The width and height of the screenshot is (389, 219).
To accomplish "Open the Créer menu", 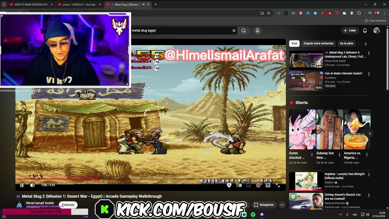I will click(x=350, y=30).
